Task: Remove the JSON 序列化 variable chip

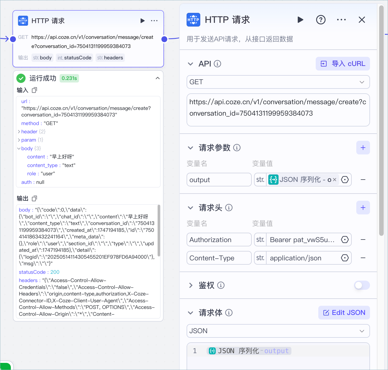Action: point(335,179)
